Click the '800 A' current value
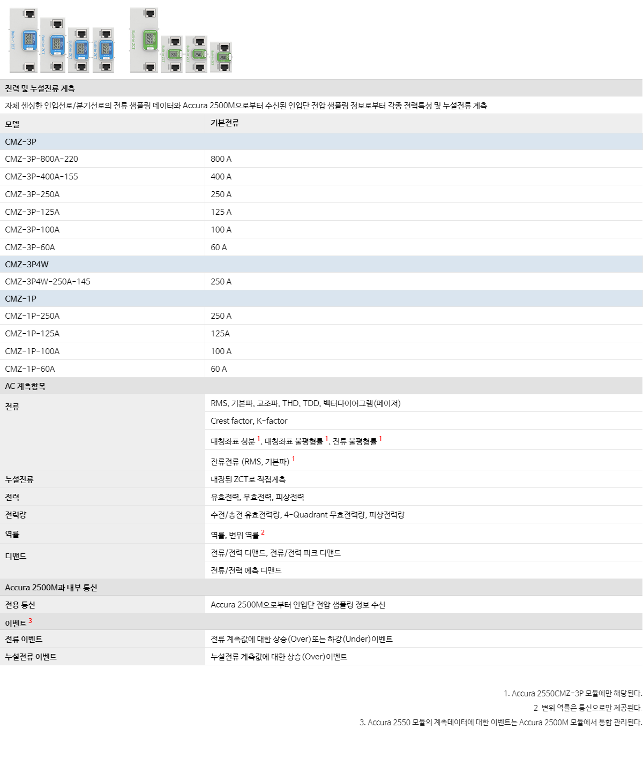The image size is (643, 766). 221,159
